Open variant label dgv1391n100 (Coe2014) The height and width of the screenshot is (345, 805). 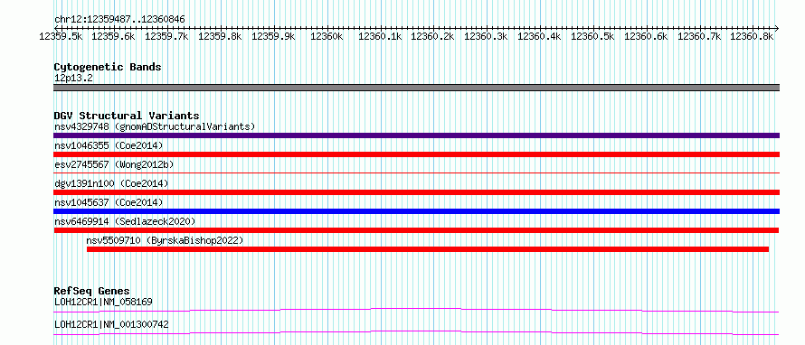click(x=111, y=183)
